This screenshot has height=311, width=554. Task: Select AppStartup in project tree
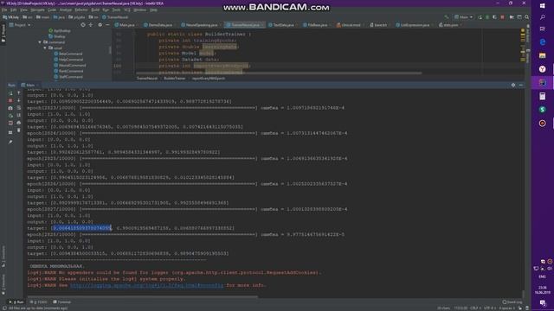click(x=60, y=31)
